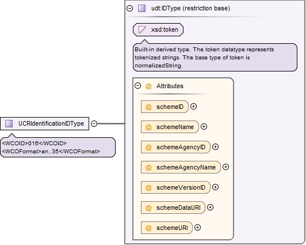
Task: Expand the schemeAgencyName attribute
Action: (x=225, y=167)
